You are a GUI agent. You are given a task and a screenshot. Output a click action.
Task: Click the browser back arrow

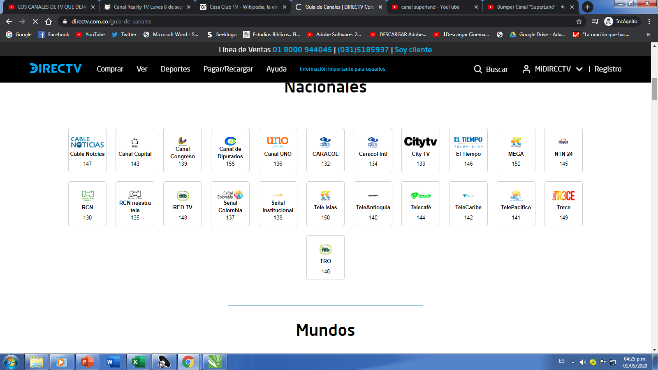(9, 21)
